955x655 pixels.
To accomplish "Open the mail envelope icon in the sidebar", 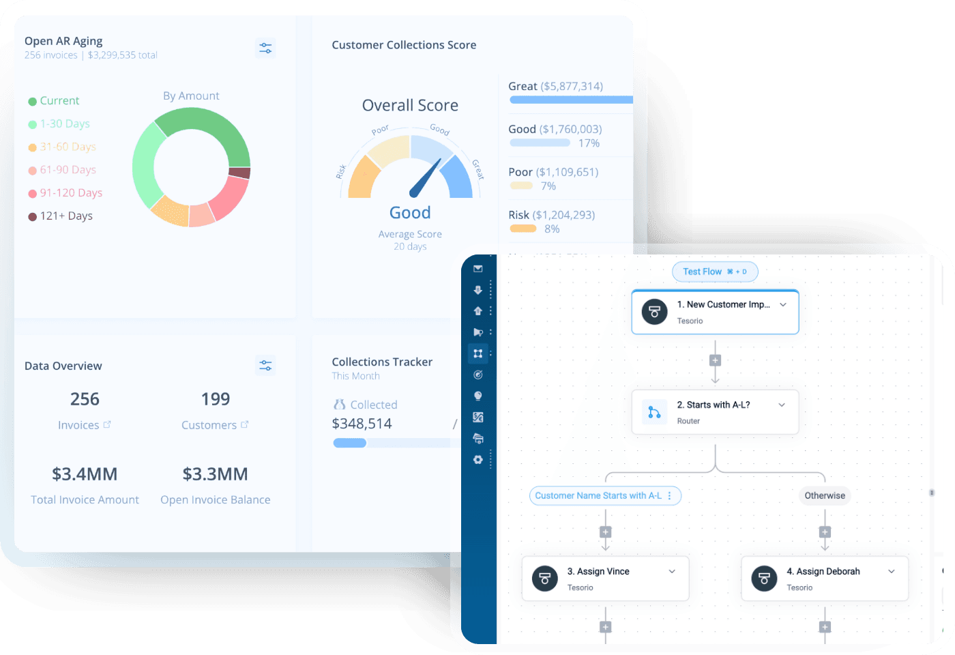I will [x=477, y=269].
